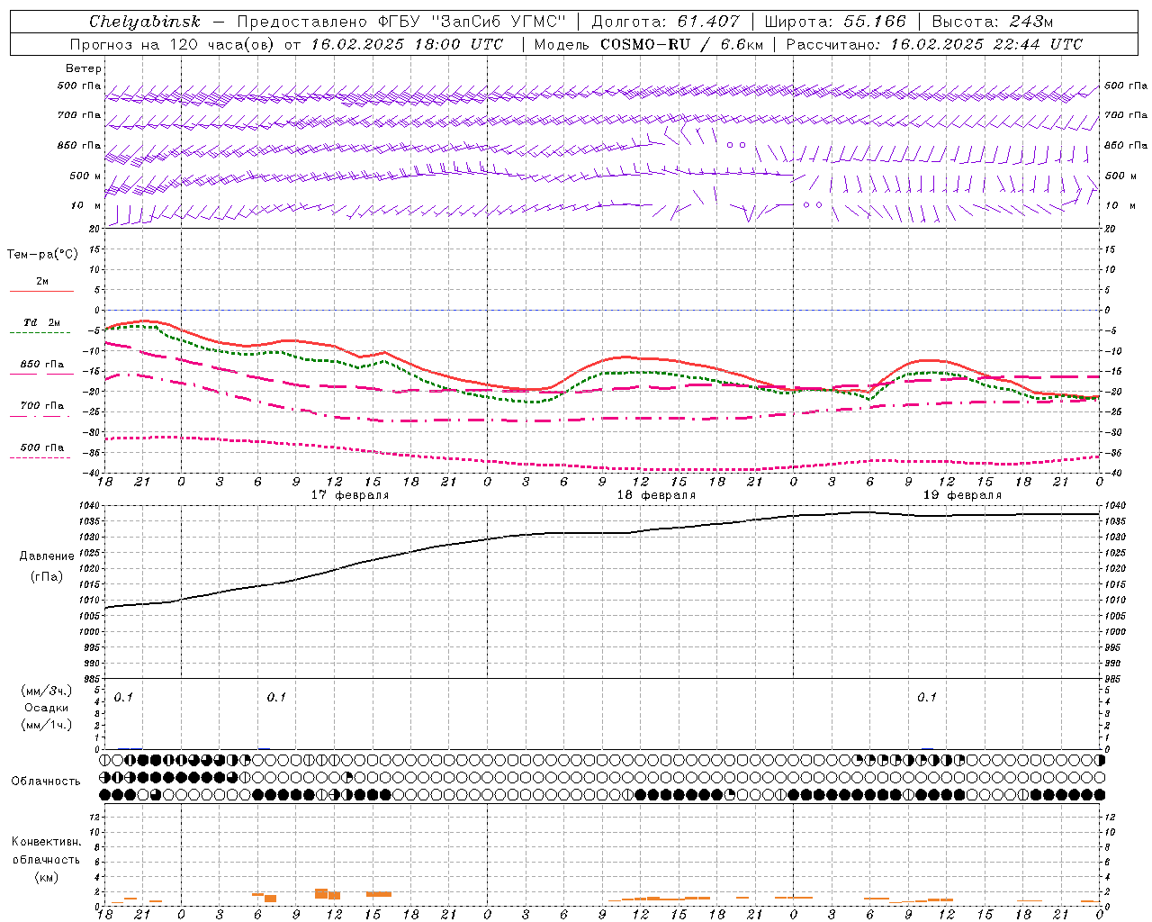Click the 'Долгота: 61.407' longitude value
This screenshot has width=1152, height=922.
coord(665,22)
